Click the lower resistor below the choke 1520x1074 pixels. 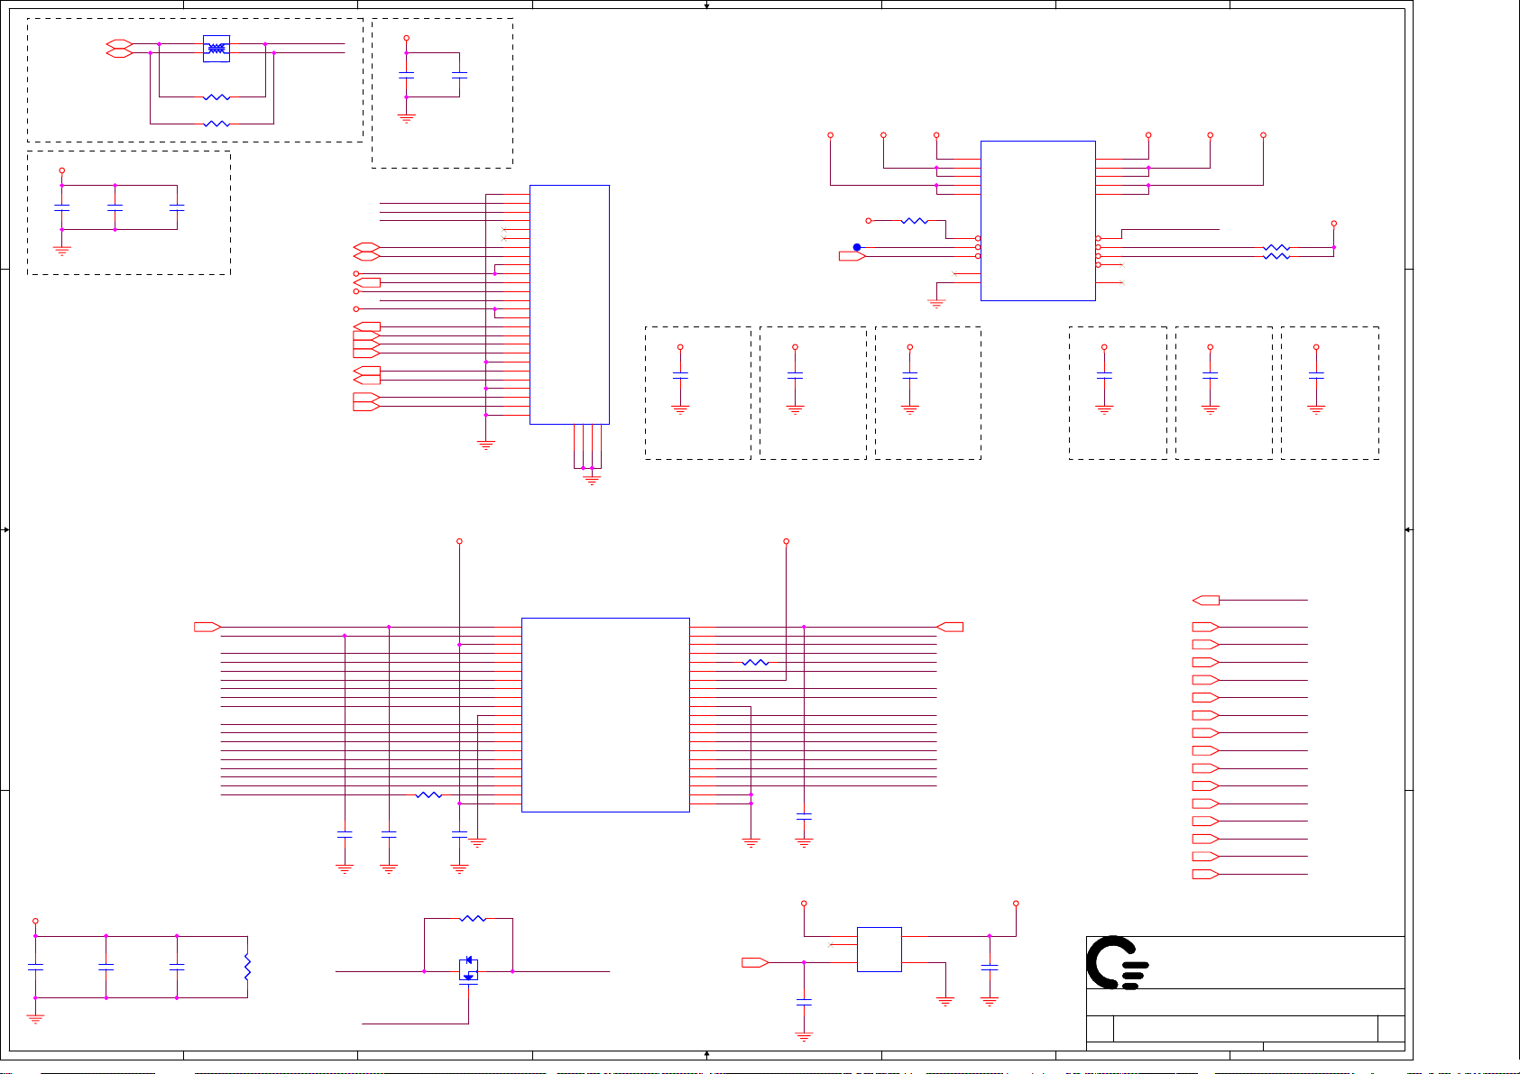(216, 124)
